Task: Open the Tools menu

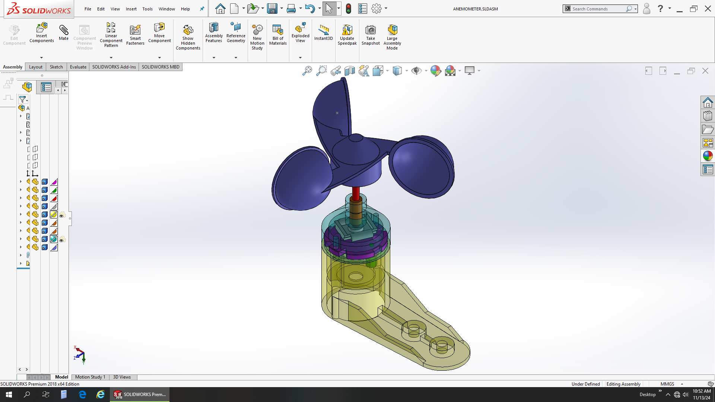Action: (147, 9)
